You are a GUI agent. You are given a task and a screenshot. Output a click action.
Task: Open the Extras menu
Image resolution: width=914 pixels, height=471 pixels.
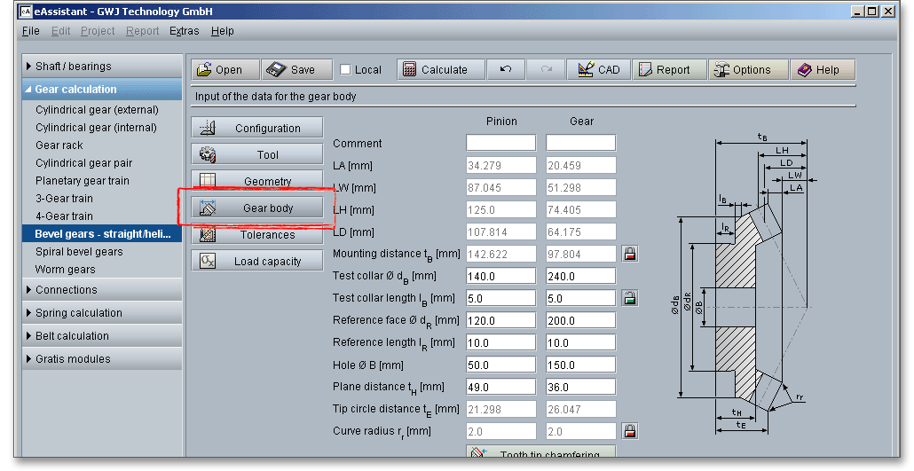(x=184, y=31)
